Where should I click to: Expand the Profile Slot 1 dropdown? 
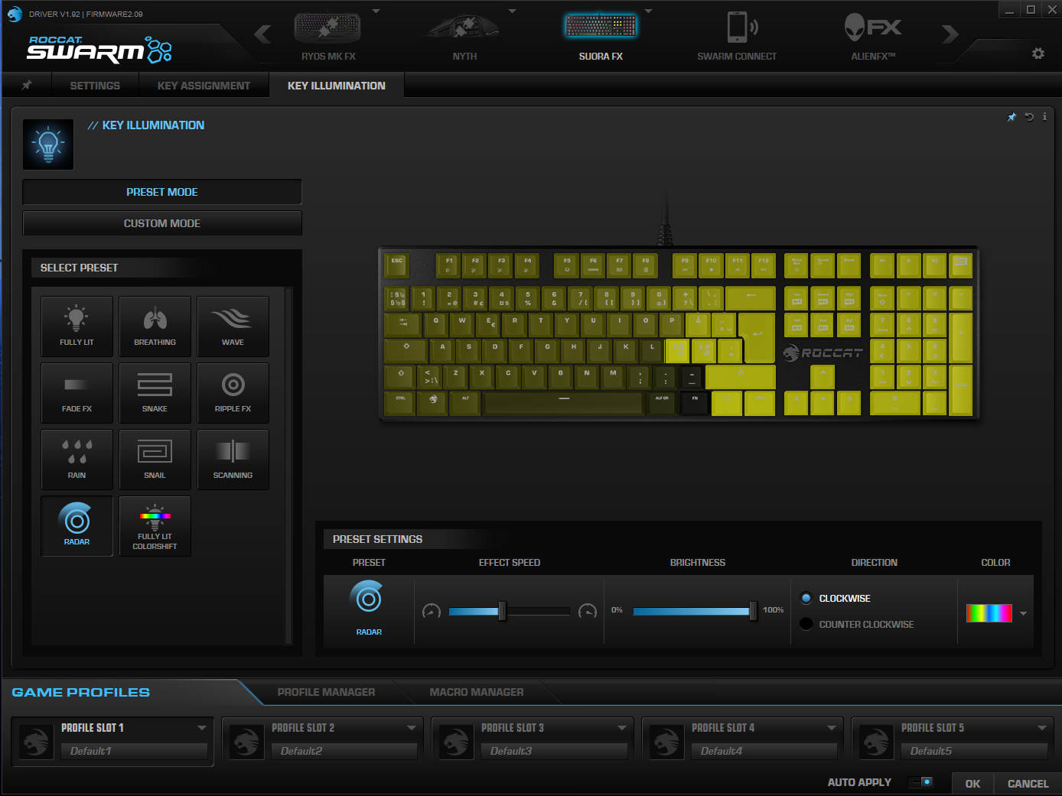pos(202,728)
